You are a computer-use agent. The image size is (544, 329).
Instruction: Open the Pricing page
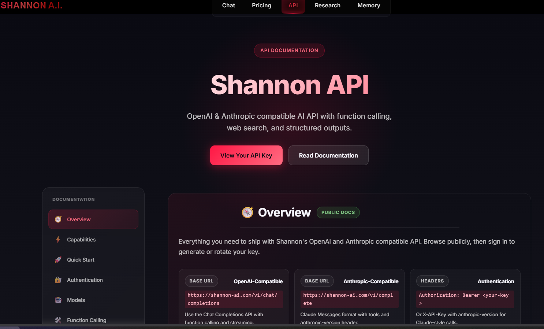point(261,5)
